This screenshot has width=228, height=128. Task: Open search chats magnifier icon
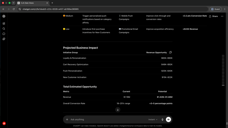tap(4, 29)
